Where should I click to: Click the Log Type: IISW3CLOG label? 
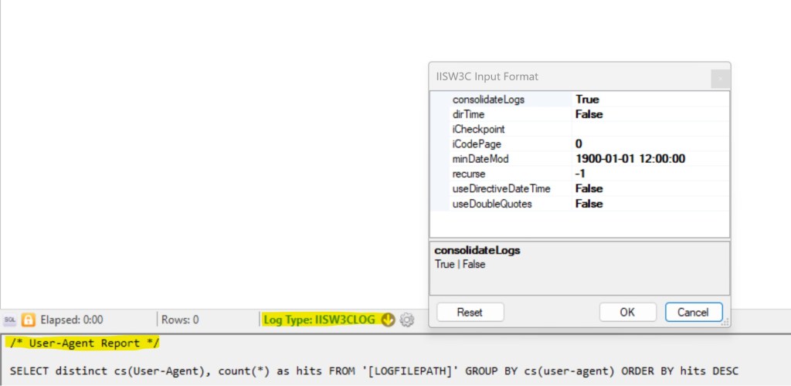[320, 320]
